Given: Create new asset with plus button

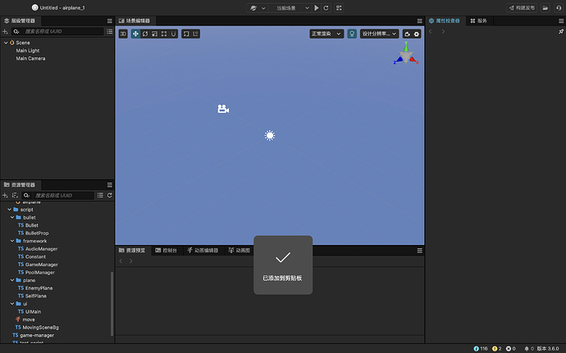Looking at the screenshot, I should click(x=5, y=196).
